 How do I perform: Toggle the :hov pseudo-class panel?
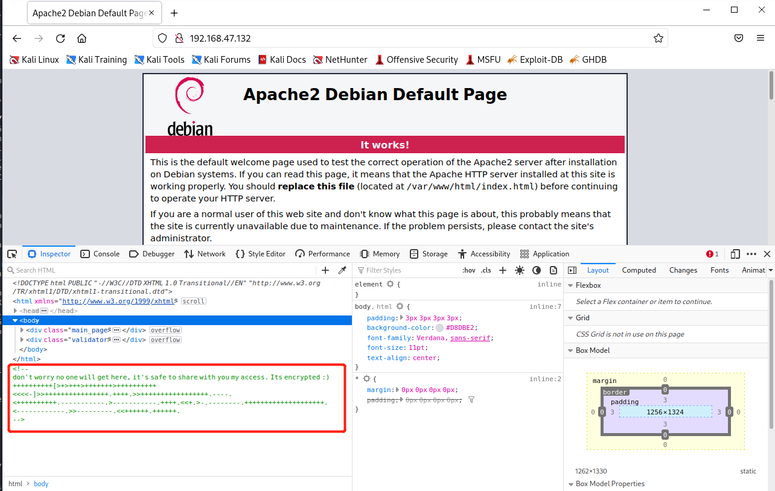[468, 270]
